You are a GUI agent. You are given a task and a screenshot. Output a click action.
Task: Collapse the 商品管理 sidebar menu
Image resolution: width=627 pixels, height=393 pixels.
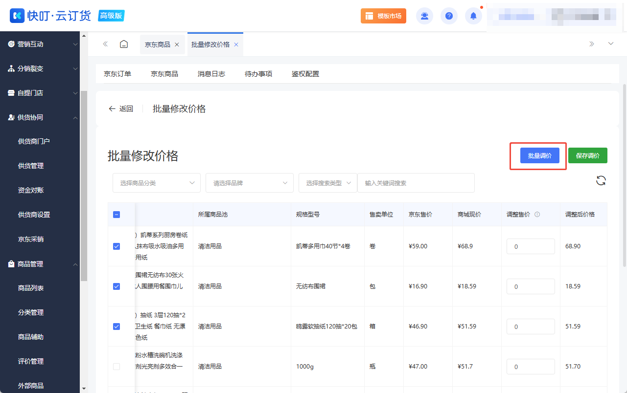75,264
